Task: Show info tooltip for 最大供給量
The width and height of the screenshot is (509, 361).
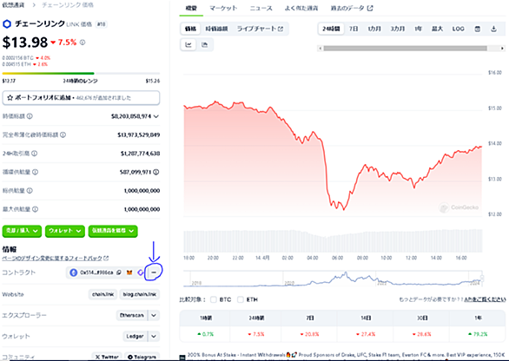Action: (35, 209)
